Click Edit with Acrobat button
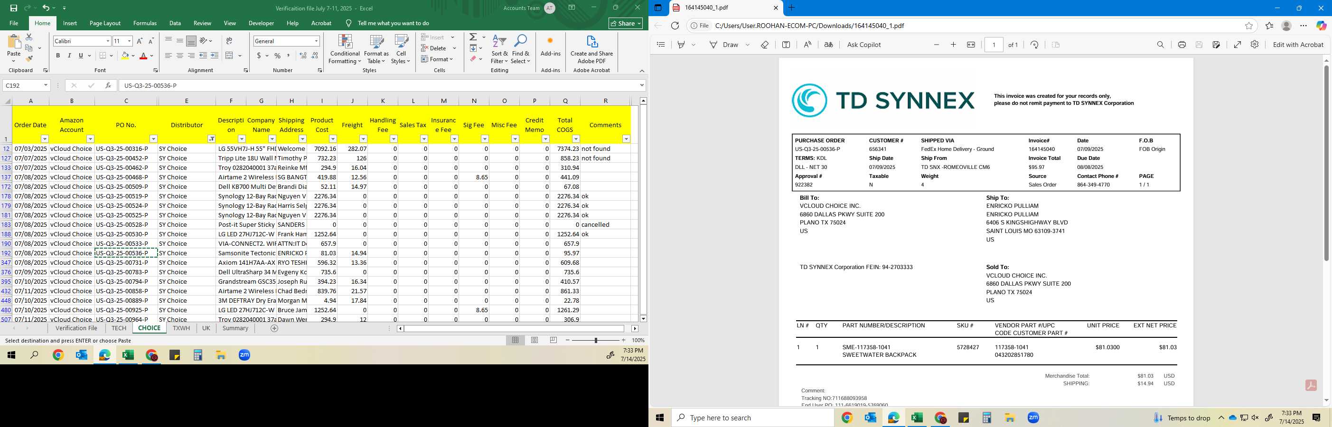 tap(1298, 45)
